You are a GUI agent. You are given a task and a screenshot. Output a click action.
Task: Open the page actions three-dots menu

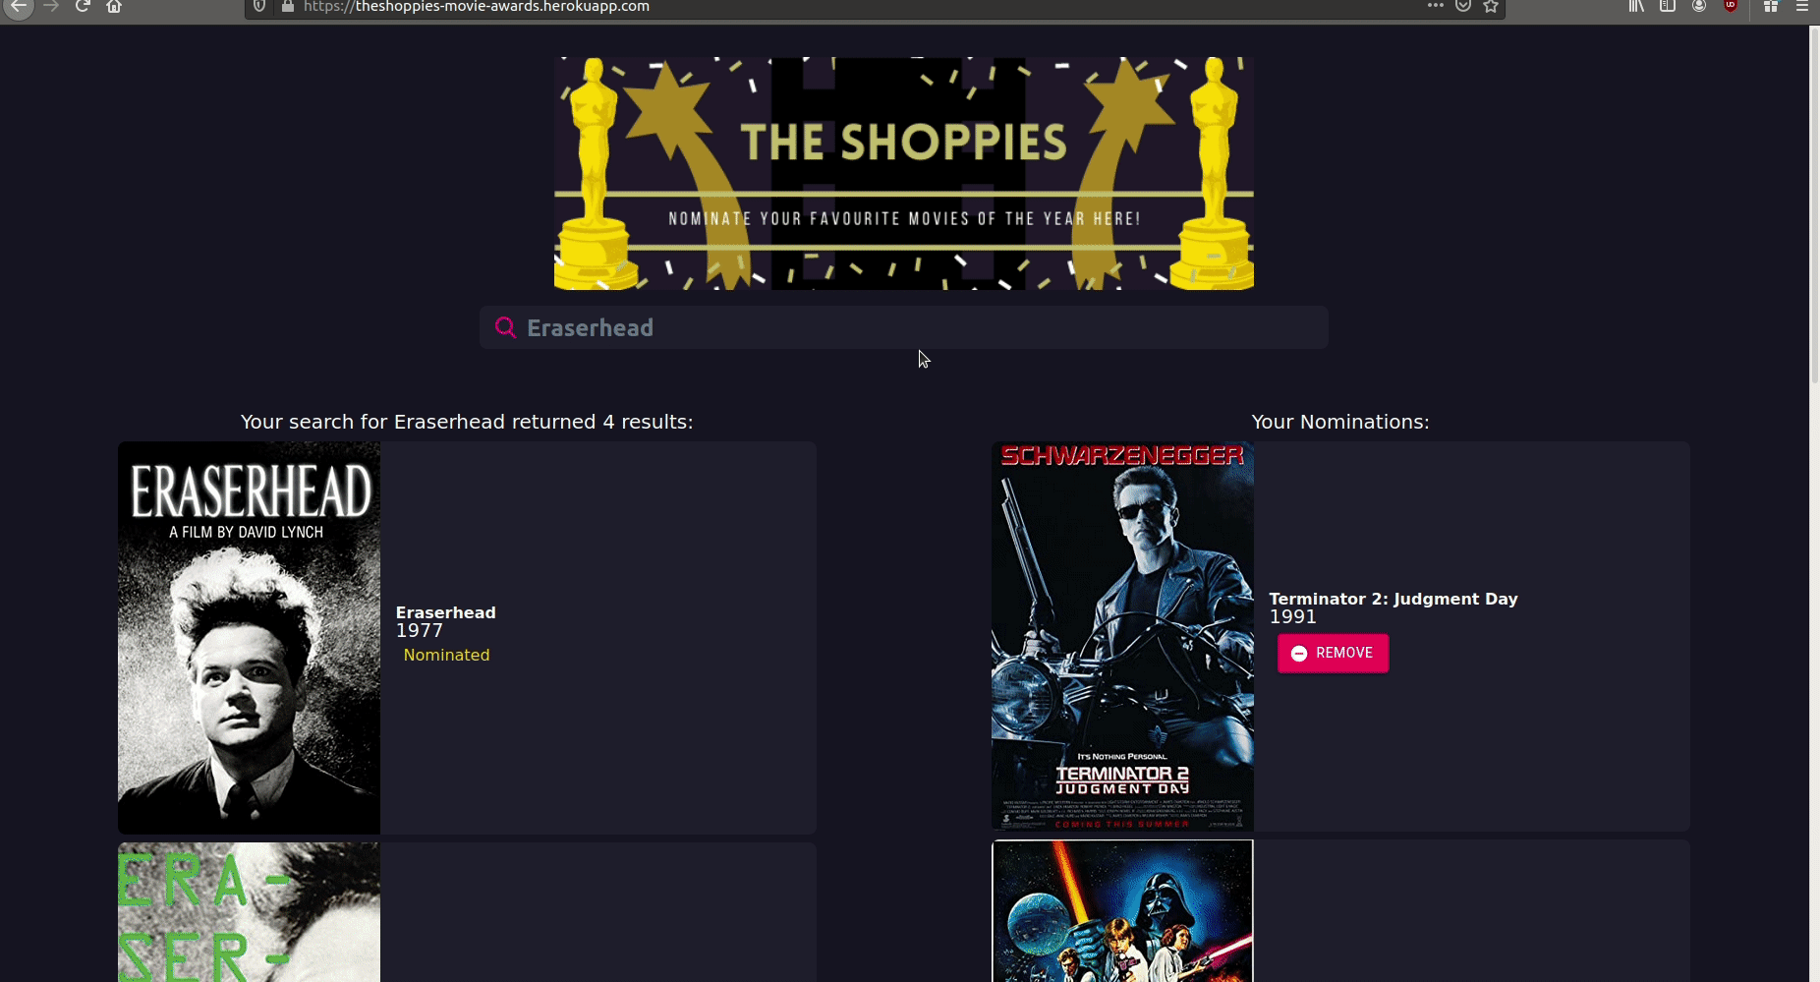(1436, 6)
